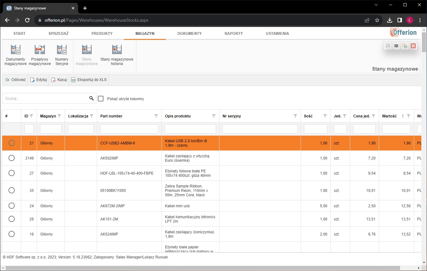Viewport: 427px width, 271px height.
Task: Switch to the PRODUKTY tab
Action: point(102,33)
